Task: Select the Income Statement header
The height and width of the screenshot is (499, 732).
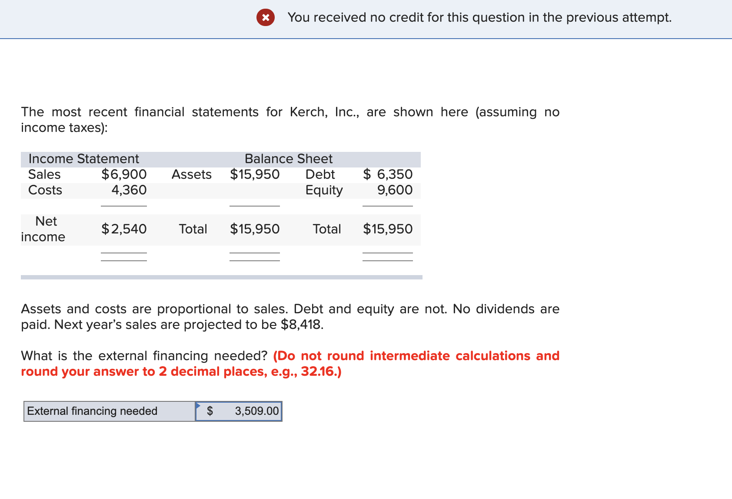Action: click(x=83, y=159)
